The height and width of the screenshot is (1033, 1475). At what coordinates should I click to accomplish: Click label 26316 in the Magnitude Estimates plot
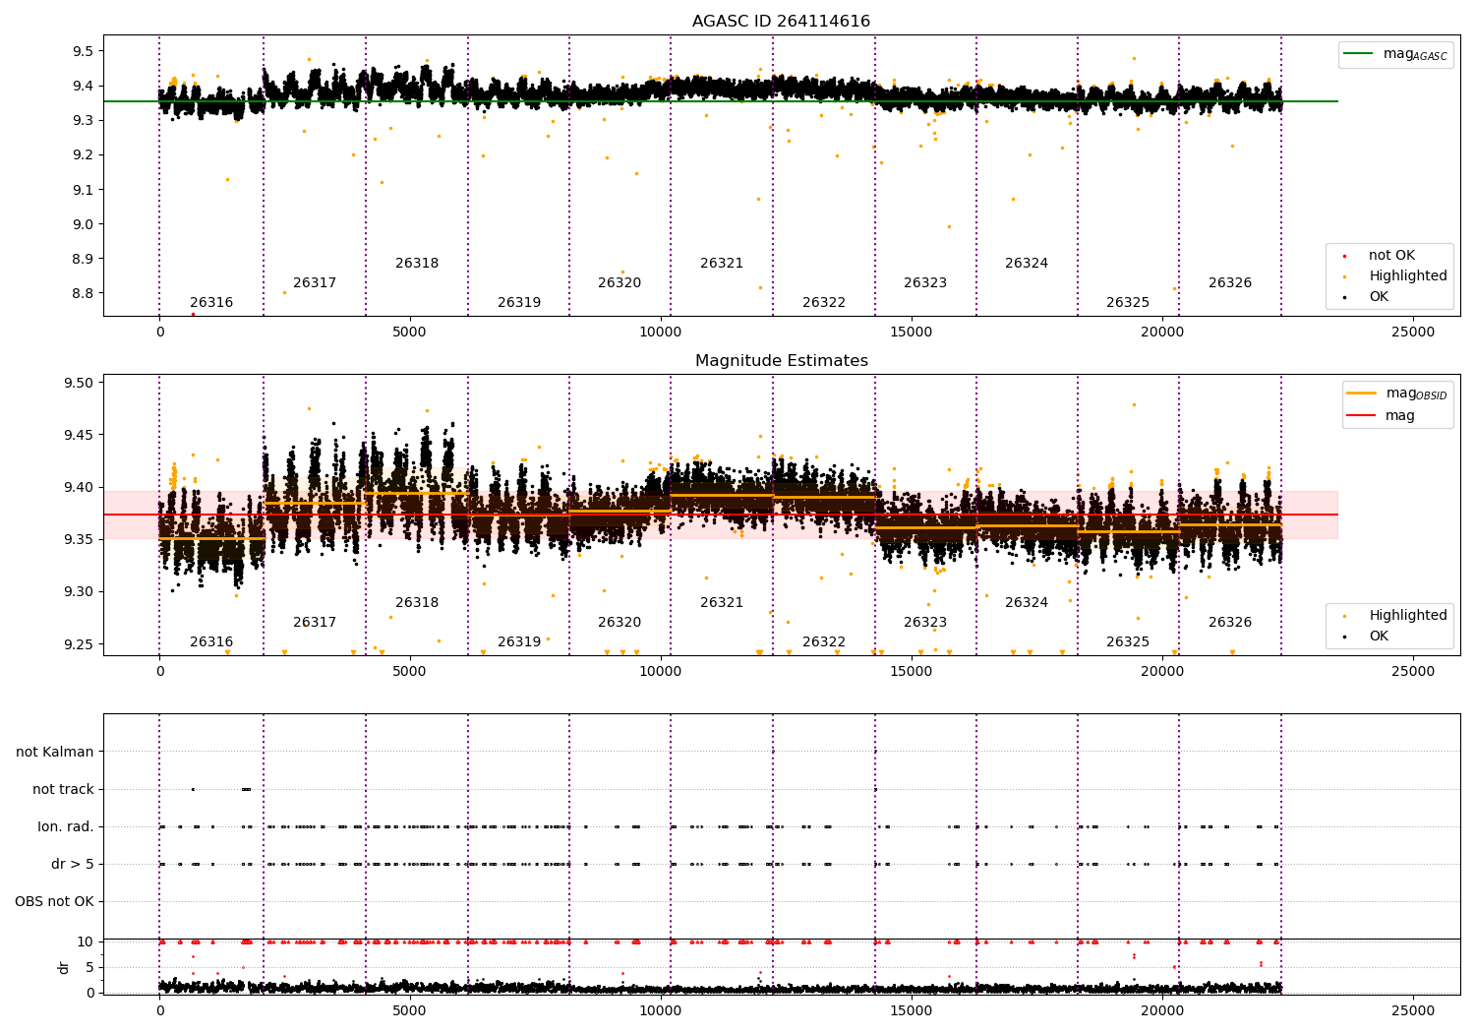tap(211, 642)
